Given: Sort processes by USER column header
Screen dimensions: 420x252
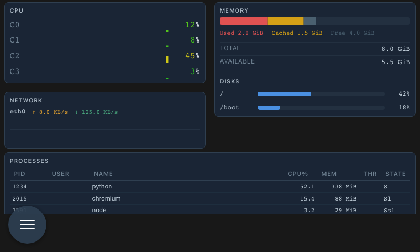Looking at the screenshot, I should [60, 174].
